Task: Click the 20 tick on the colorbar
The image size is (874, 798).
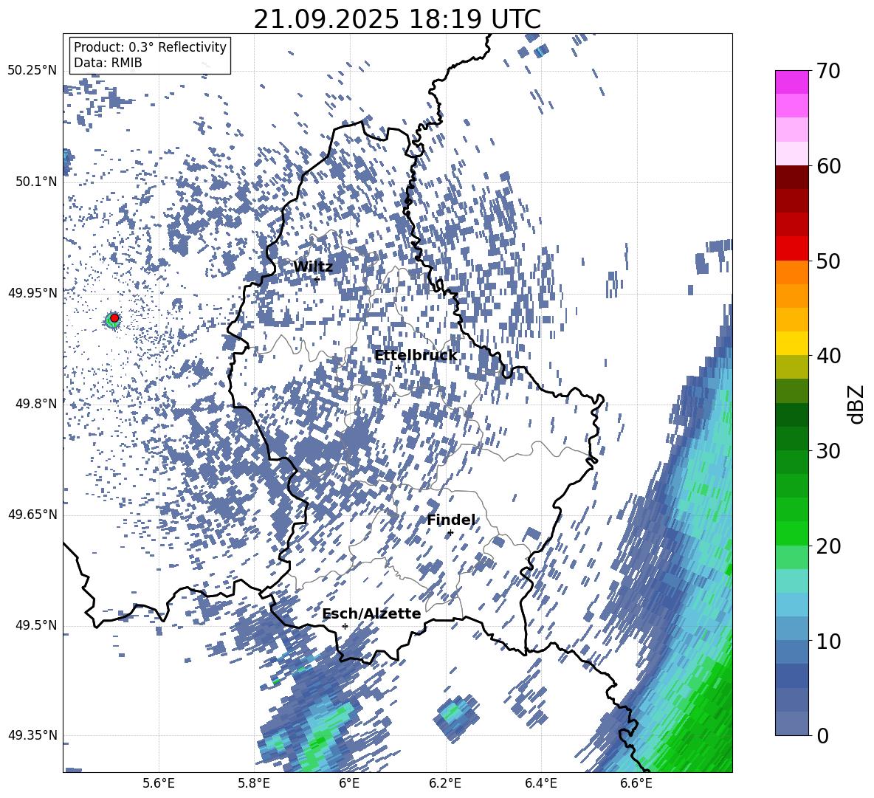Action: click(x=827, y=546)
